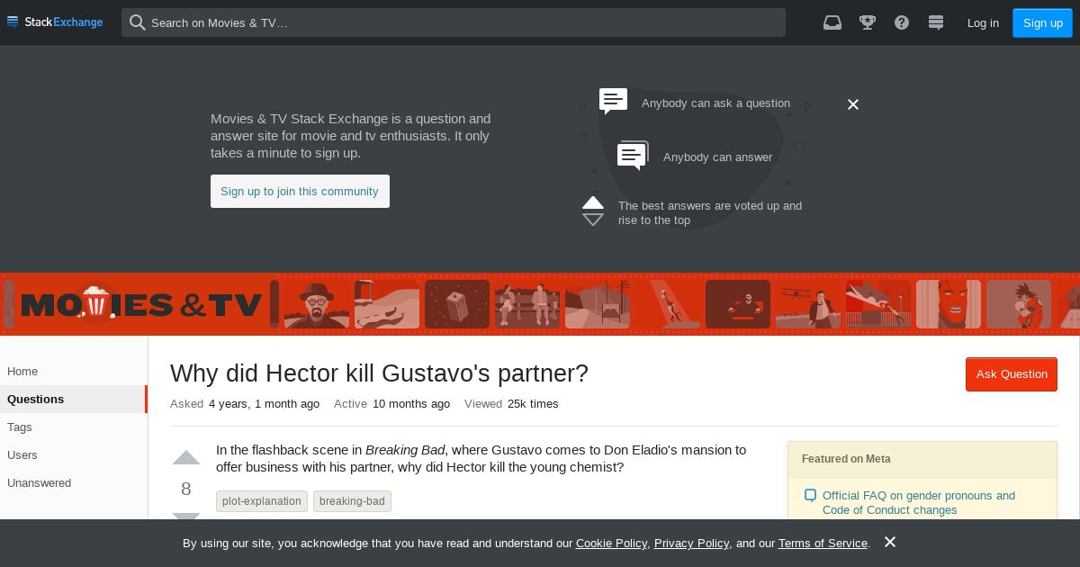Focus the Search on Movies & TV field

pyautogui.click(x=454, y=22)
